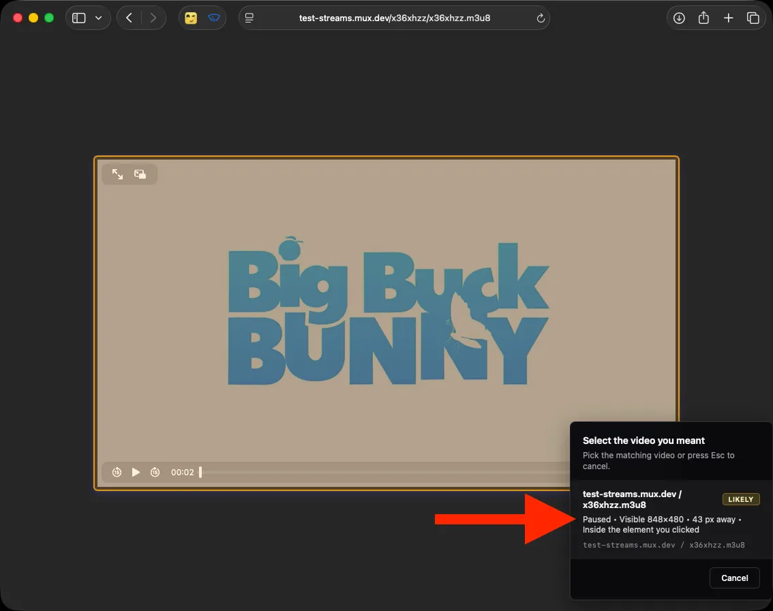Image resolution: width=773 pixels, height=611 pixels.
Task: Click the address bar URL
Action: [x=394, y=18]
